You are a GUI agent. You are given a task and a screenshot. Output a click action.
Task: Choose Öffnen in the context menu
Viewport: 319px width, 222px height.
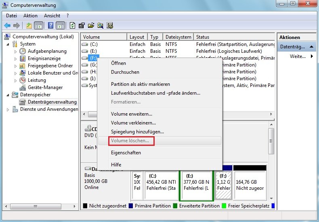click(160, 63)
